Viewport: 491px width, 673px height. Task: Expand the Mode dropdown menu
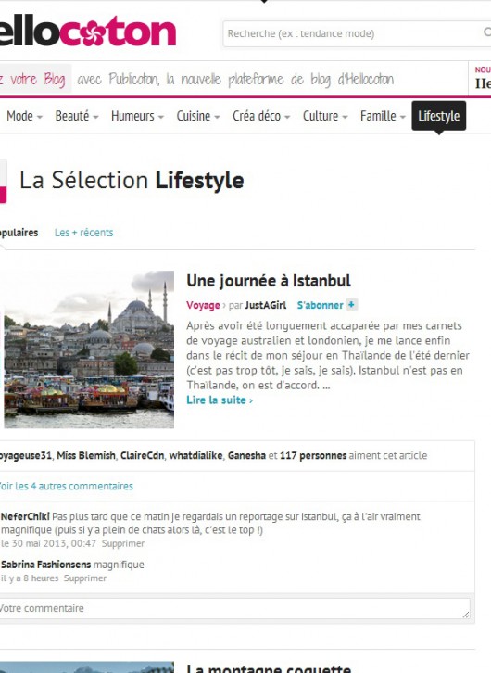24,116
